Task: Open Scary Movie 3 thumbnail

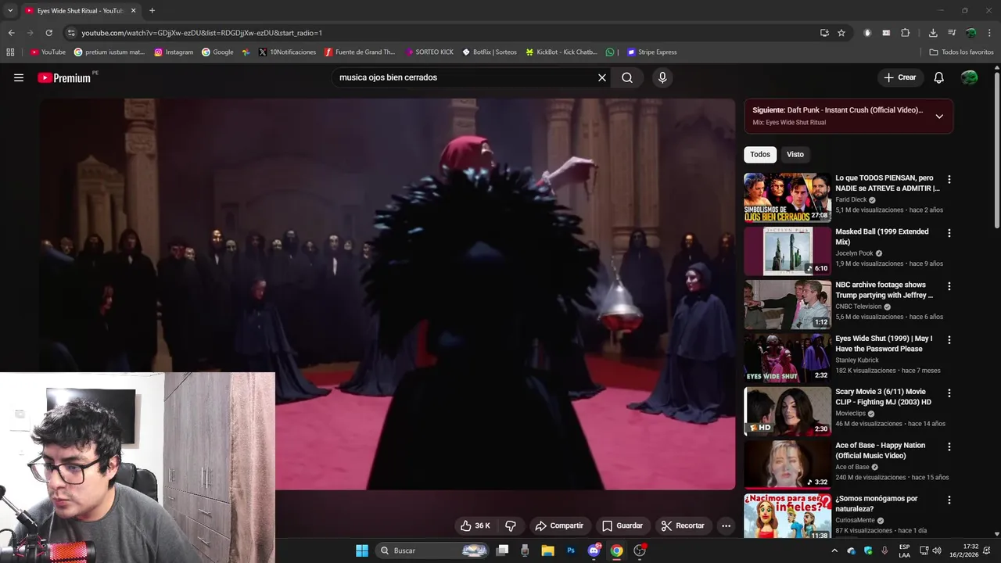Action: pyautogui.click(x=788, y=411)
